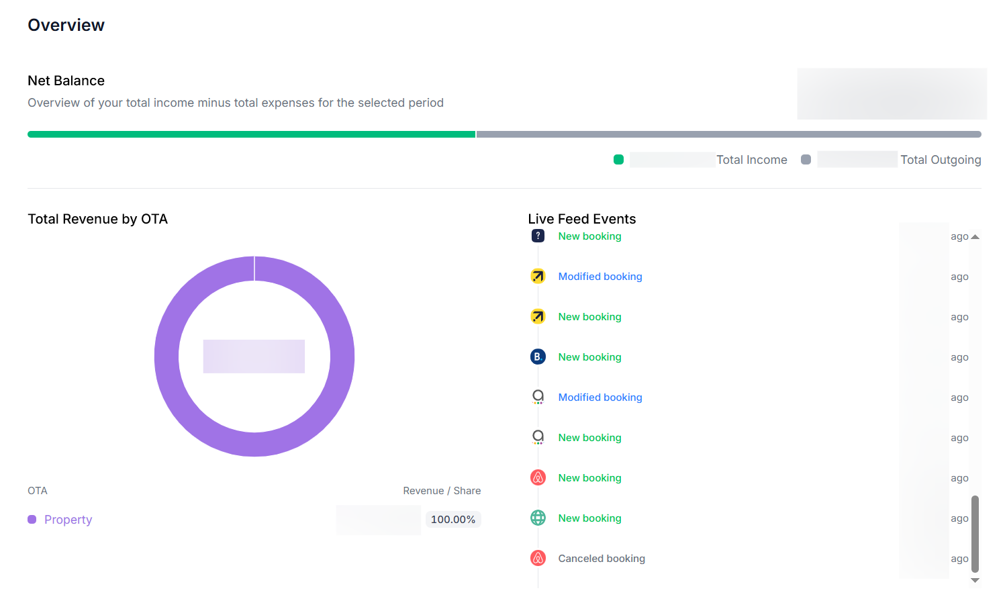Click yellow arrow icon beside New booking

click(538, 316)
